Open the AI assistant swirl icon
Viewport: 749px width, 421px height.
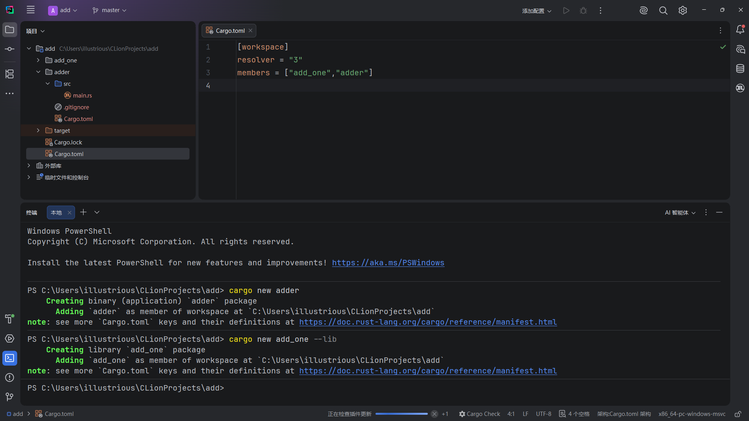tap(644, 11)
